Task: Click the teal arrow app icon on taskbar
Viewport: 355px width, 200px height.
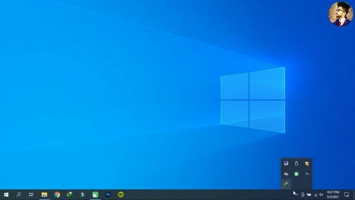Action: [x=83, y=194]
